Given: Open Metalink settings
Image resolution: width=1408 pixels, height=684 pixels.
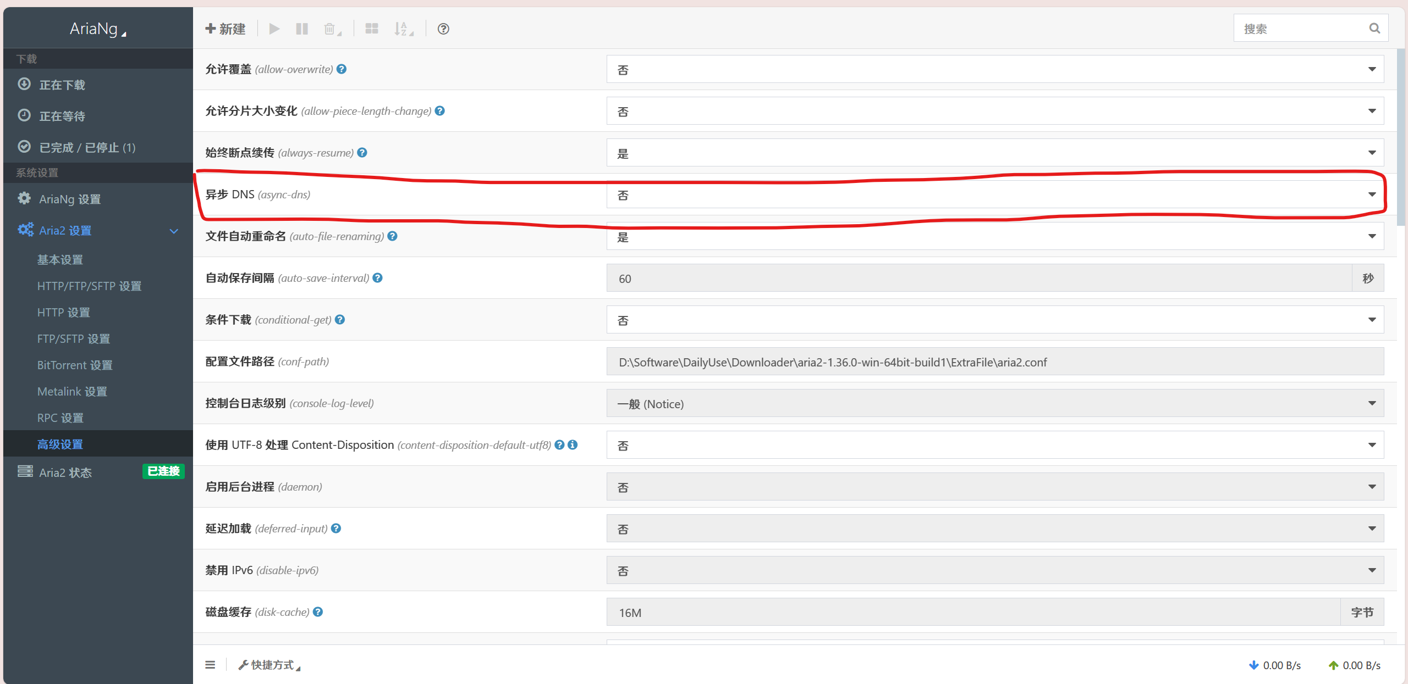Looking at the screenshot, I should pos(72,391).
